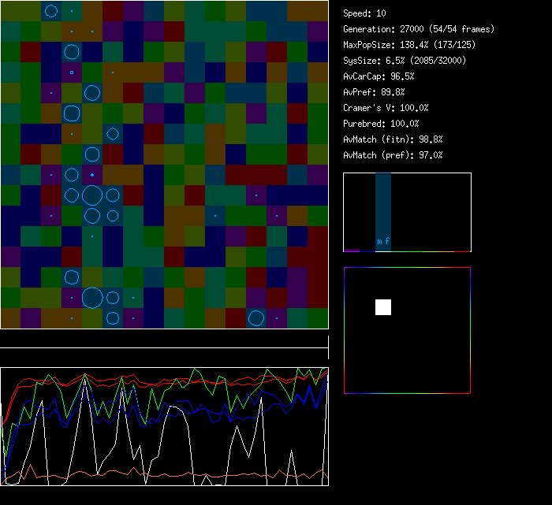This screenshot has height=505, width=552.
Task: Click the tiny square marker in the grid
Action: [72, 72]
